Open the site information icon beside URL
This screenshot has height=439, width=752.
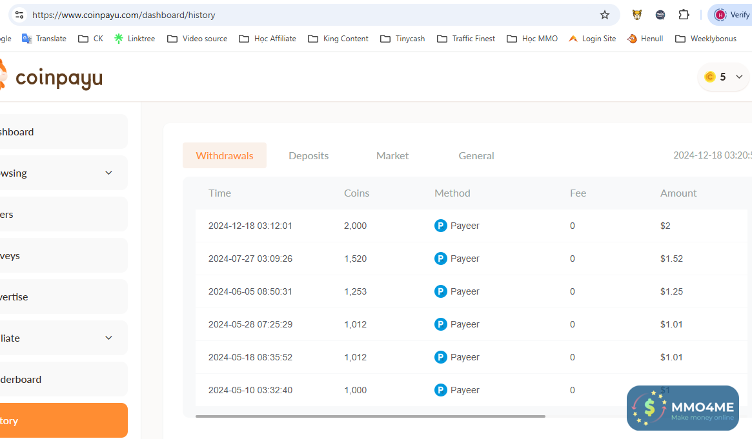[19, 15]
